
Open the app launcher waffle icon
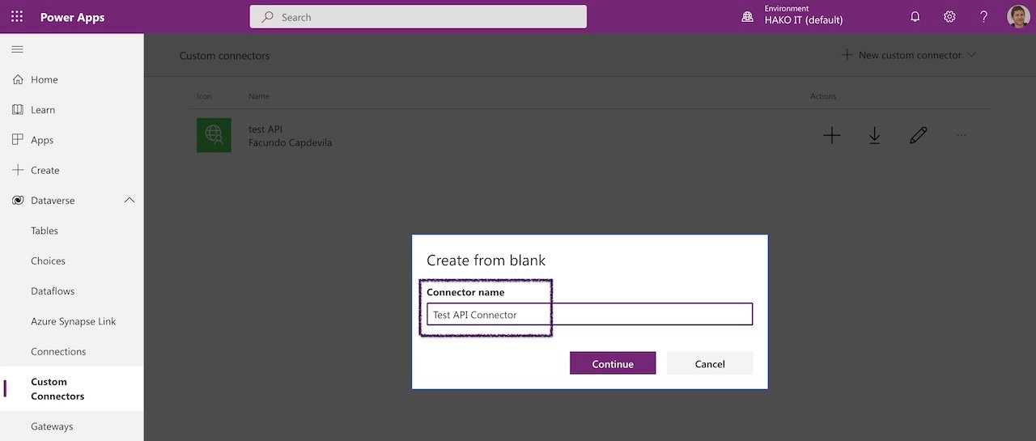(17, 17)
